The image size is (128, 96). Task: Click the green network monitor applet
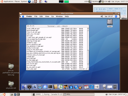pyautogui.click(x=66, y=1)
